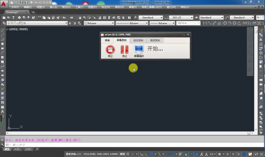The height and width of the screenshot is (157, 265).
Task: Open the 1:1 annotation scale dropdown
Action: (213, 154)
